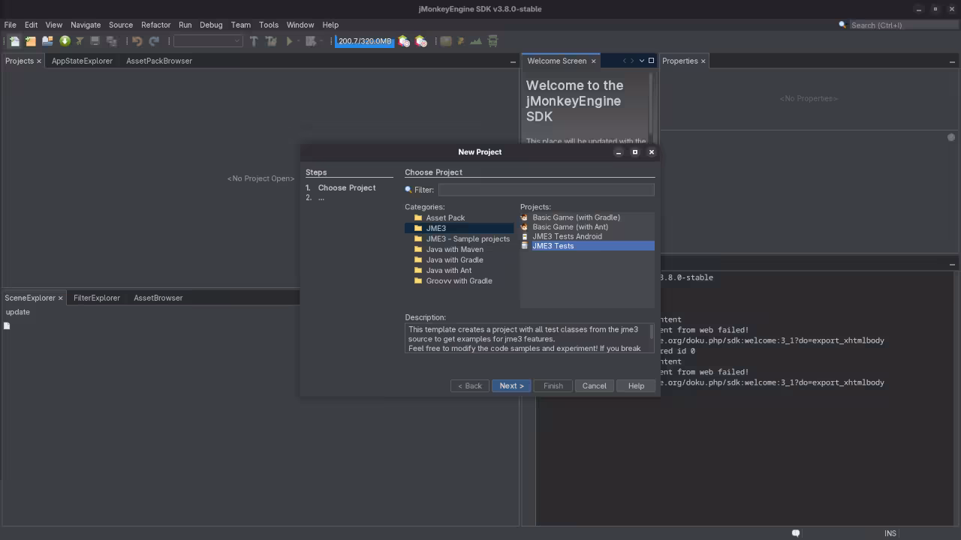
Task: Check for updates via the green download icon
Action: (x=65, y=41)
